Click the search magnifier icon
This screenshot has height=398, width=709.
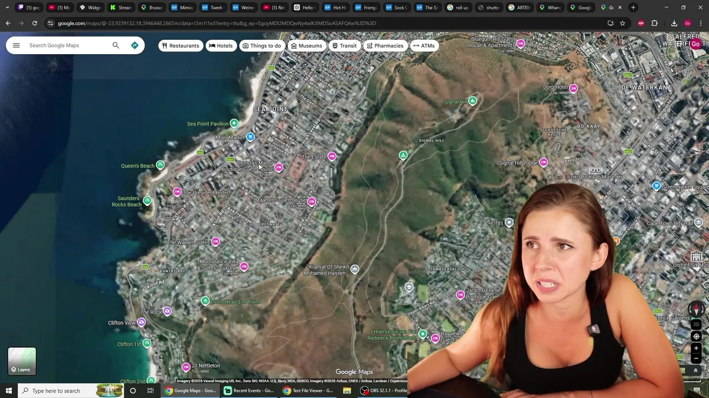(116, 45)
